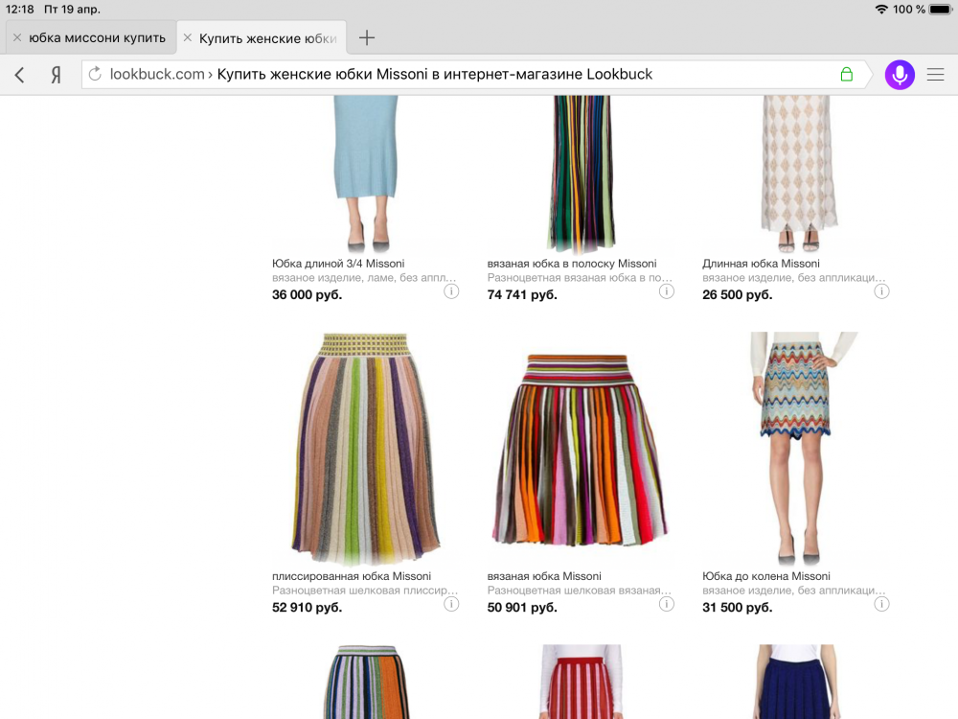
Task: Tap the description under 'Длинная юбка Missoni'
Action: point(793,278)
